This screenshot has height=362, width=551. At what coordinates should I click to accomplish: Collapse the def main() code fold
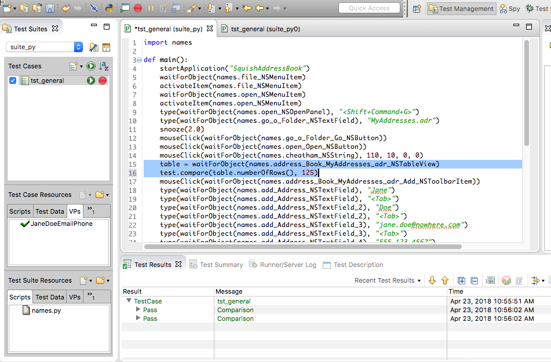pos(138,60)
